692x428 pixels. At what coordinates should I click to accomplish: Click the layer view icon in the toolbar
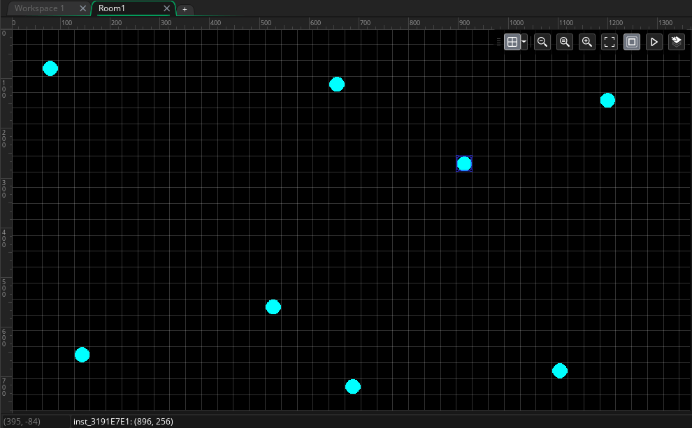pyautogui.click(x=676, y=43)
